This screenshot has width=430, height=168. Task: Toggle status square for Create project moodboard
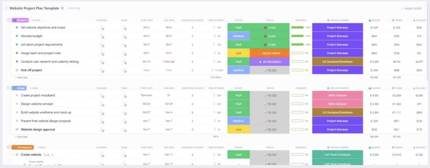click(x=17, y=95)
